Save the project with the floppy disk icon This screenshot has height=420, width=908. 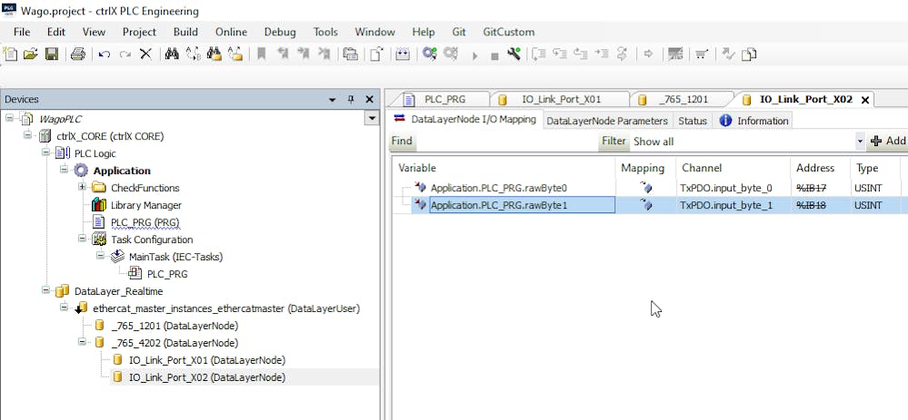52,54
